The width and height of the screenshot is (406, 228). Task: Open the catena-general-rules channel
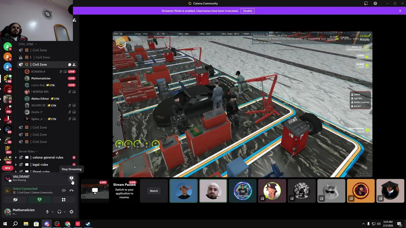[x=47, y=157]
